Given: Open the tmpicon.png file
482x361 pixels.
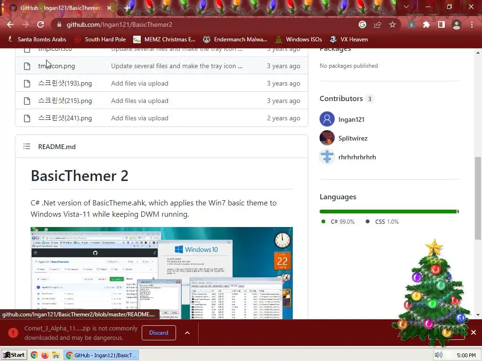Looking at the screenshot, I should click(56, 66).
